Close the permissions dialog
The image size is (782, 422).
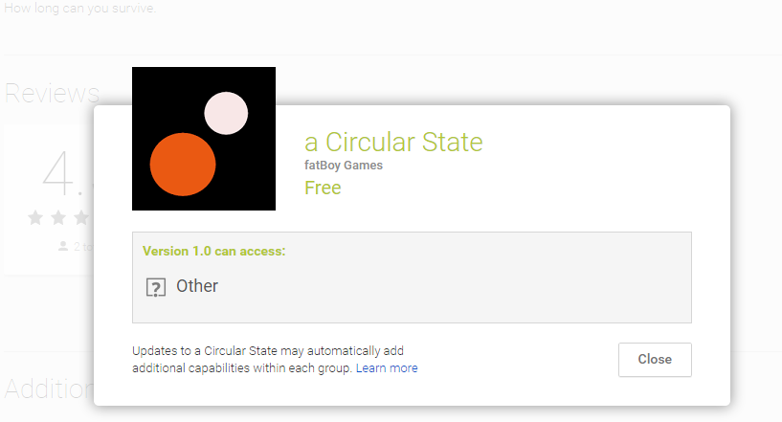[x=655, y=360]
